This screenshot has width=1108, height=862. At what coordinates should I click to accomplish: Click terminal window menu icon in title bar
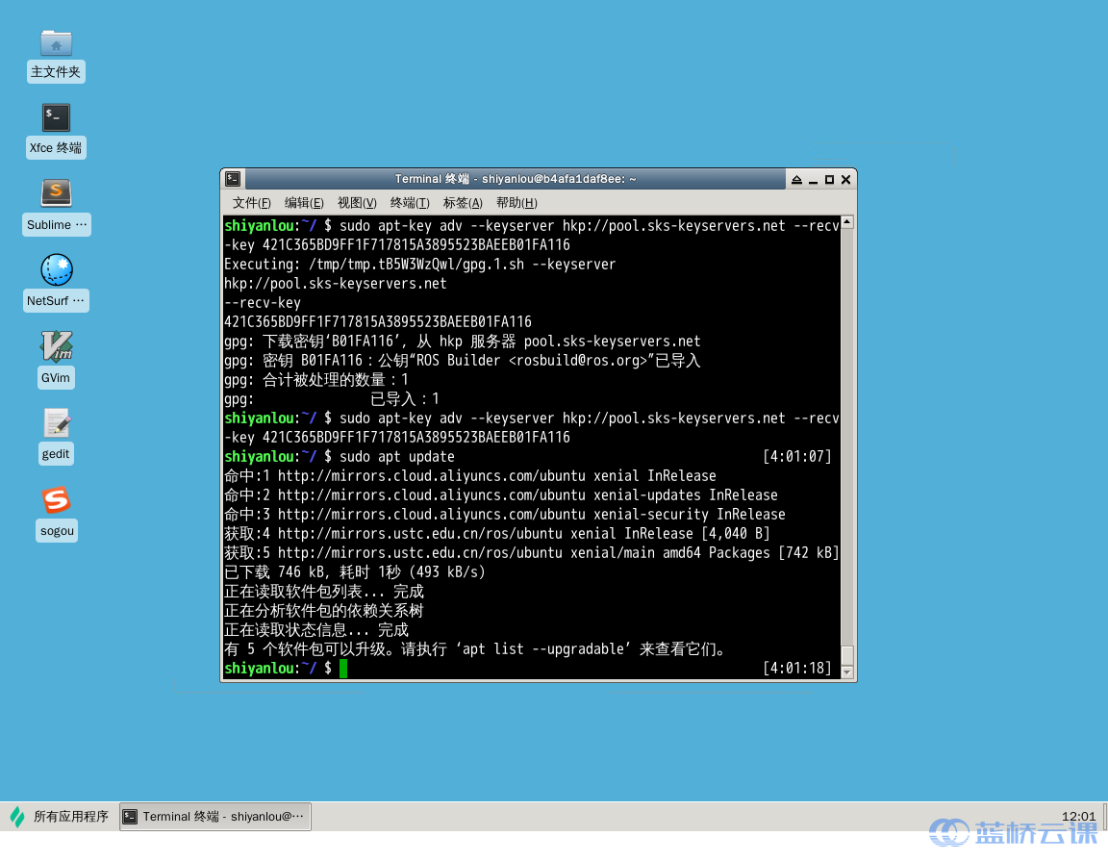point(233,179)
